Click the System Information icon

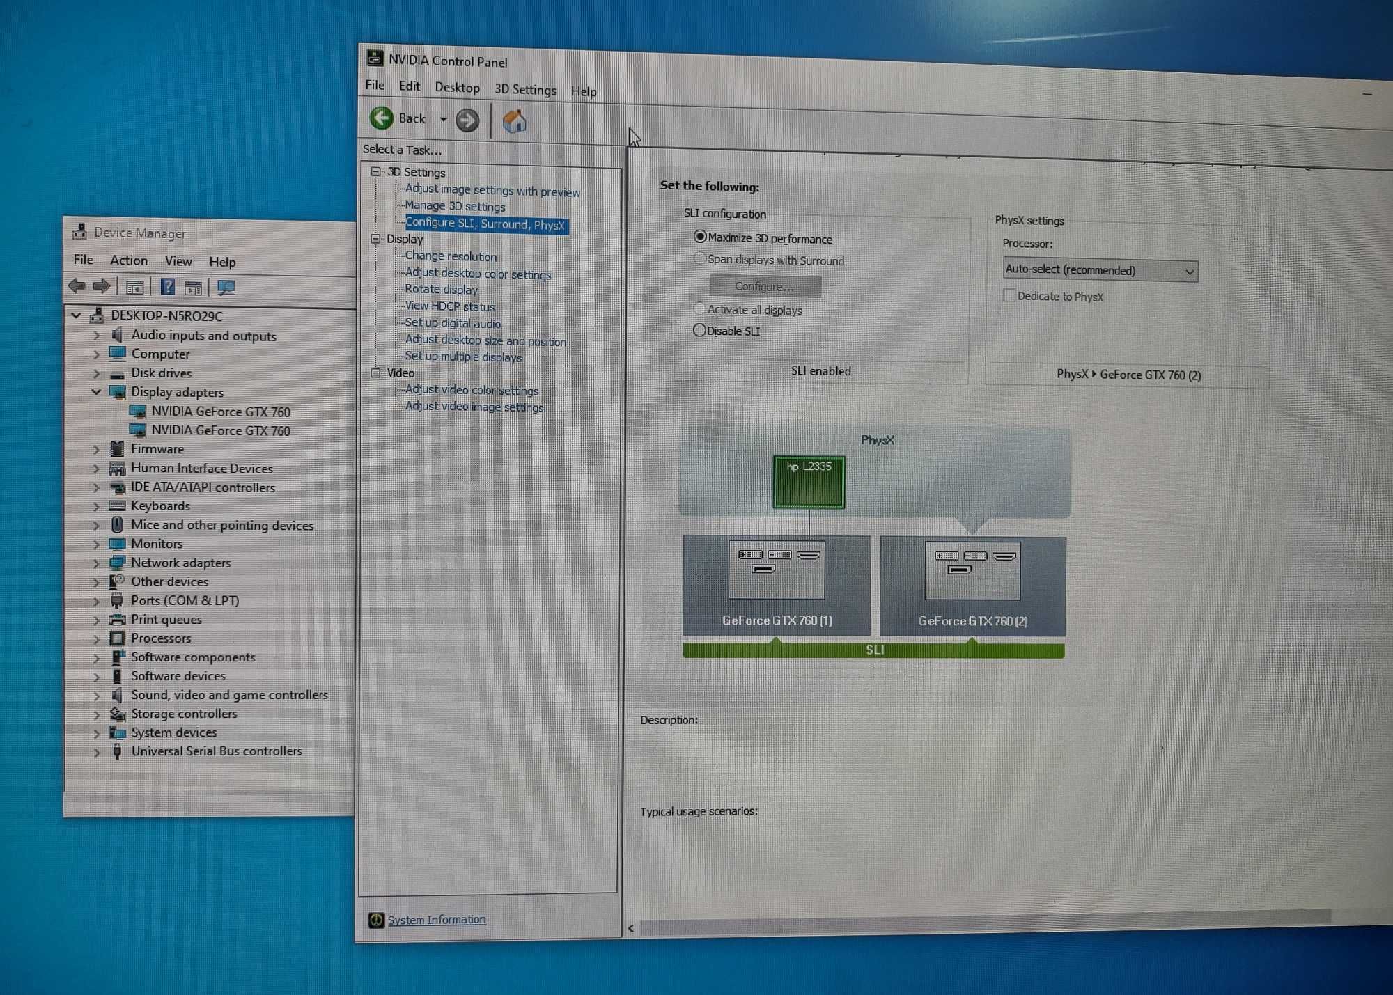pos(376,920)
